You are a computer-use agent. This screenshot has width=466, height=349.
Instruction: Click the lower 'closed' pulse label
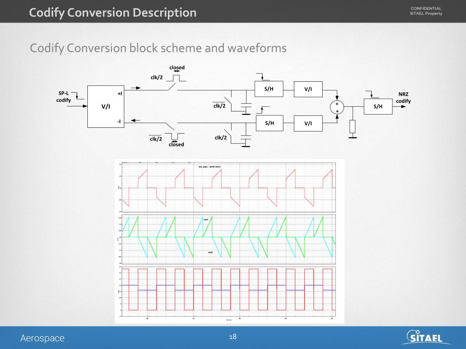tap(176, 145)
